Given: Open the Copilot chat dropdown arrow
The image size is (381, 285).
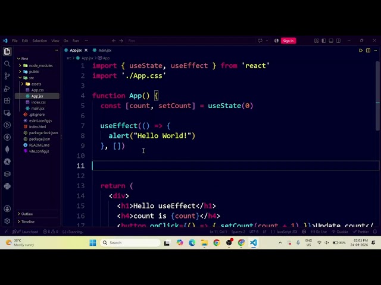Looking at the screenshot, I should coord(267,41).
